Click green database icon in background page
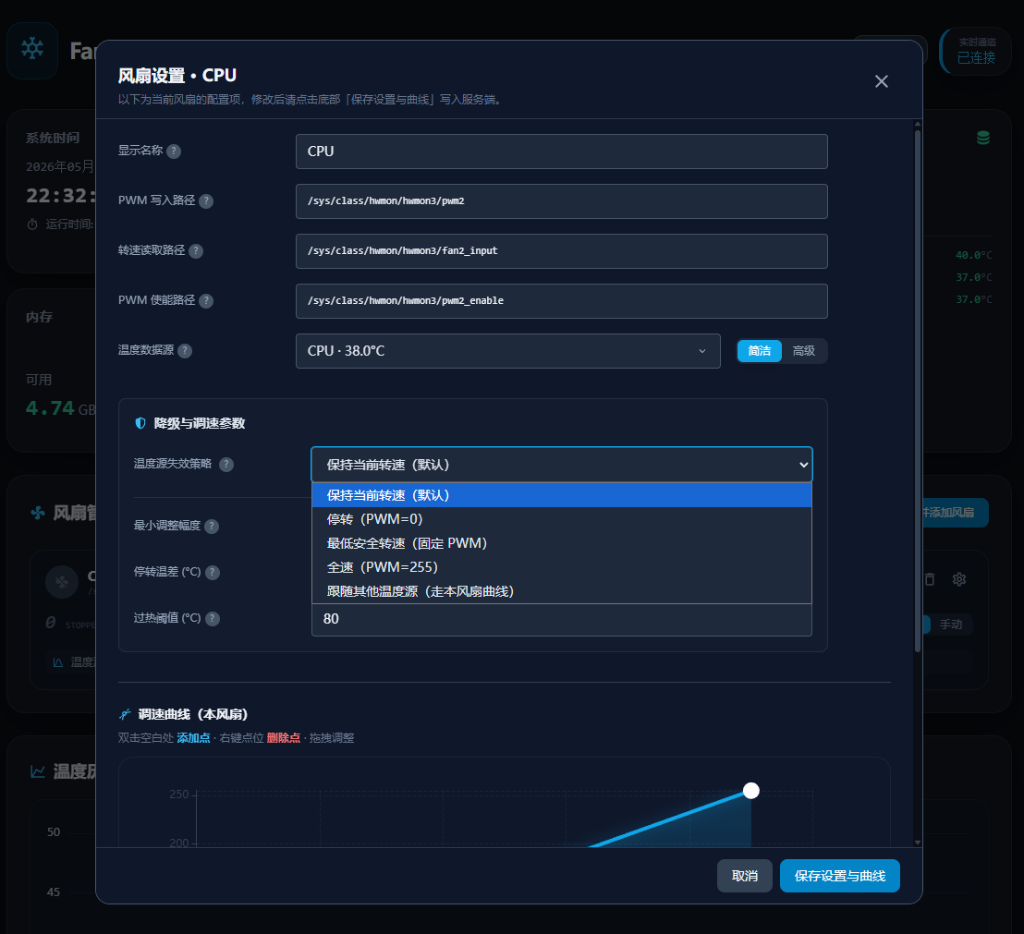The width and height of the screenshot is (1024, 934). point(982,138)
